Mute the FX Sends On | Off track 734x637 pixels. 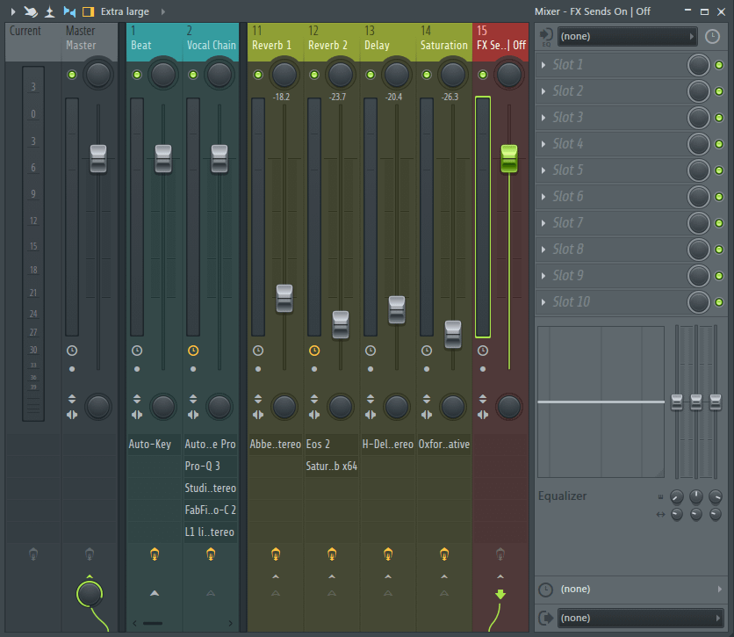pyautogui.click(x=483, y=75)
